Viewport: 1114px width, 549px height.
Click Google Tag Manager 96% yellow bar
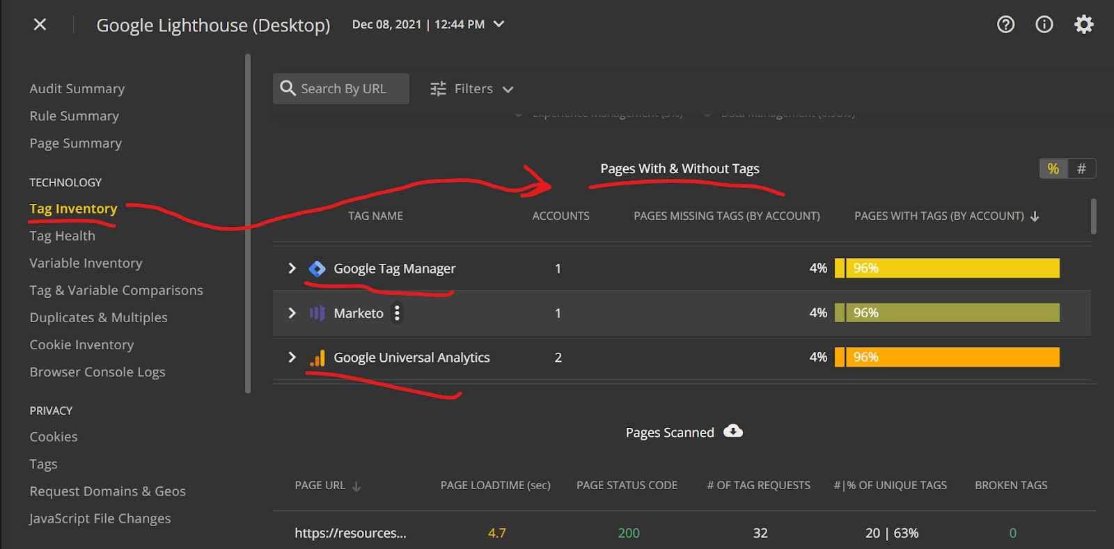coord(952,269)
